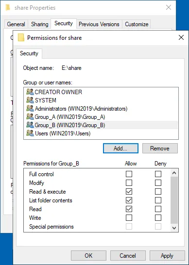Screen dimensions: 189x265
Task: Click the permissions list scroll-down arrow
Action: point(174,228)
